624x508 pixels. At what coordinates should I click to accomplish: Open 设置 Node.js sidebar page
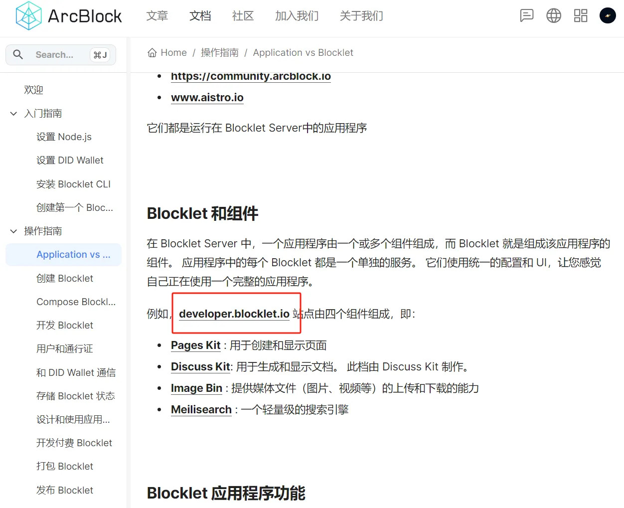pyautogui.click(x=64, y=137)
